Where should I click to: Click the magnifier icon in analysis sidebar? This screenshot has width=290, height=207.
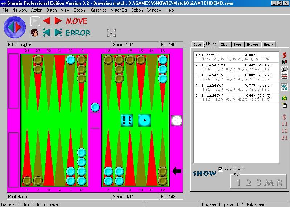point(285,69)
